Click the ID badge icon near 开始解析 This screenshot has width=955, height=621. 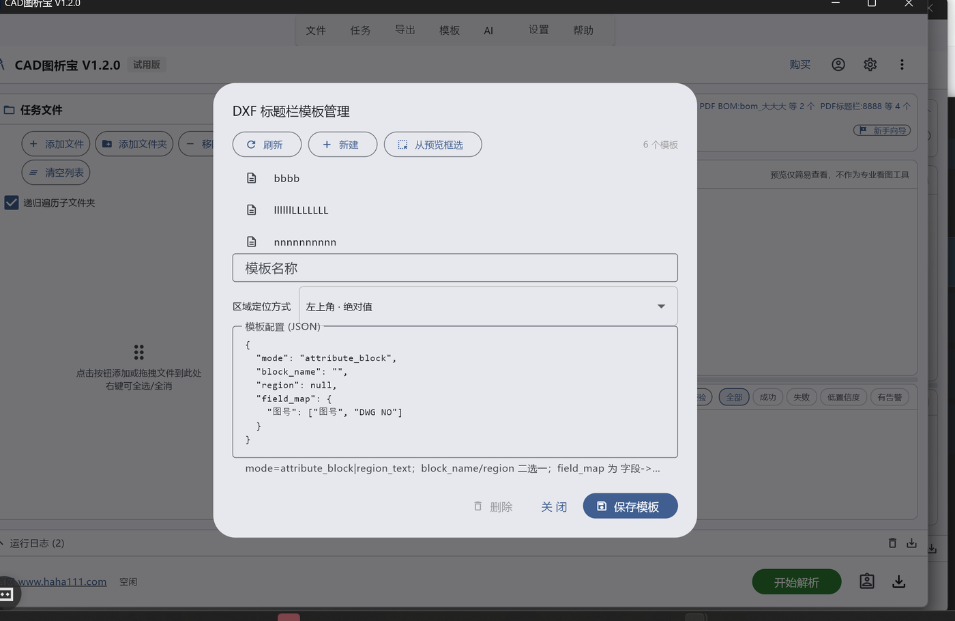867,581
